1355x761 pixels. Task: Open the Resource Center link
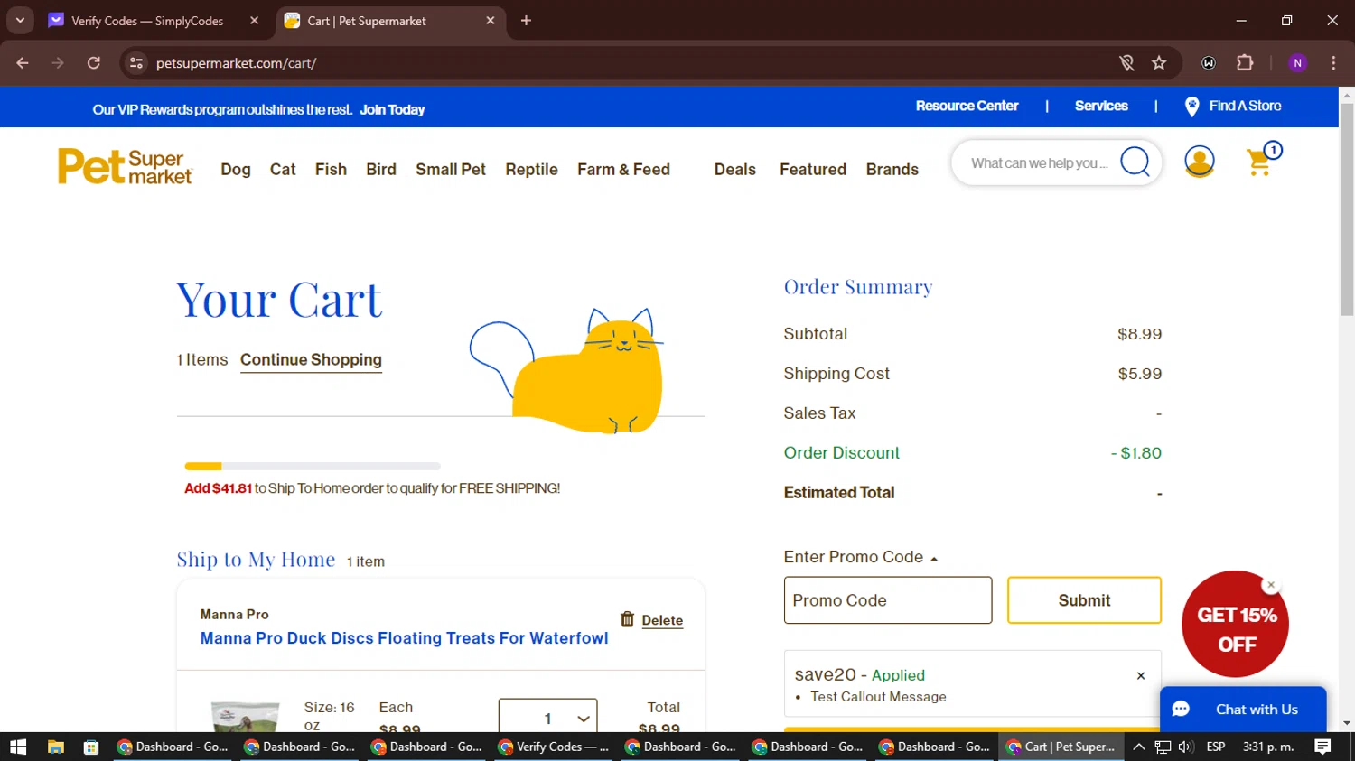tap(967, 106)
